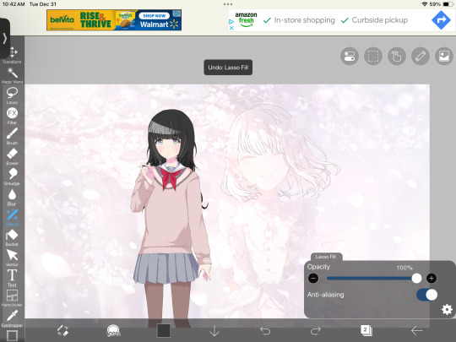Open the Amazon Fresh directions arrow
Viewport: 456px width, 342px height.
pyautogui.click(x=441, y=20)
